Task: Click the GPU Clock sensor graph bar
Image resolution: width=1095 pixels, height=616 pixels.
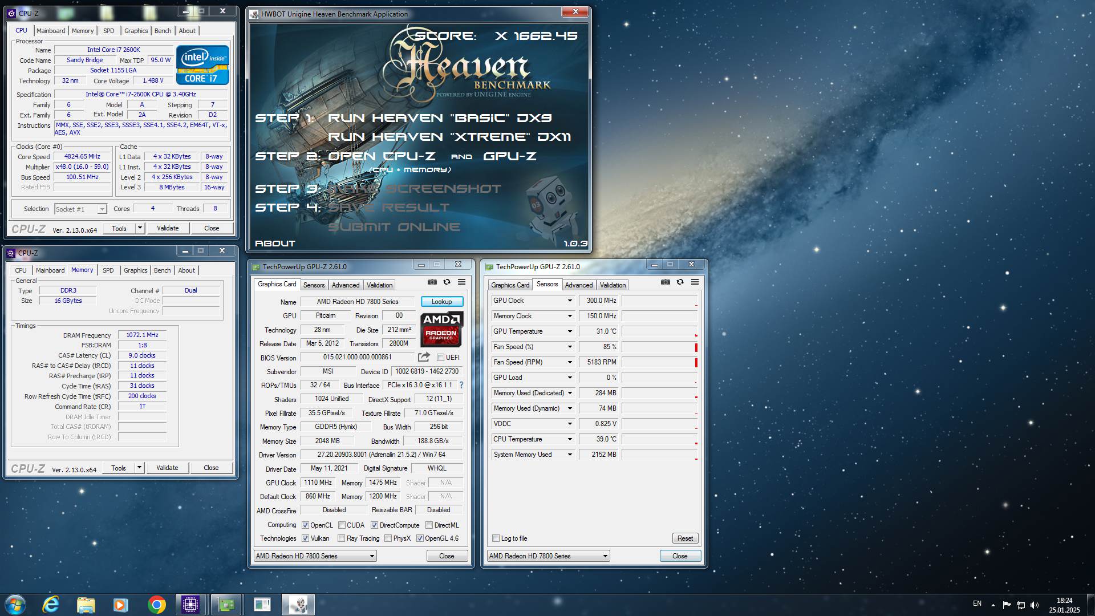Action: point(659,301)
